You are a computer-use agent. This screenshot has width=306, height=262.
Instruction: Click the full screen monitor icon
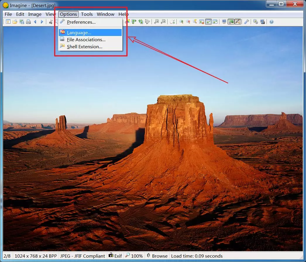point(224,22)
